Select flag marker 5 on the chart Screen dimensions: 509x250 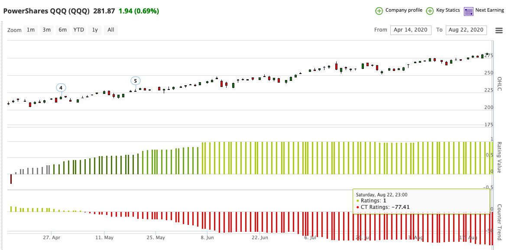pyautogui.click(x=135, y=81)
